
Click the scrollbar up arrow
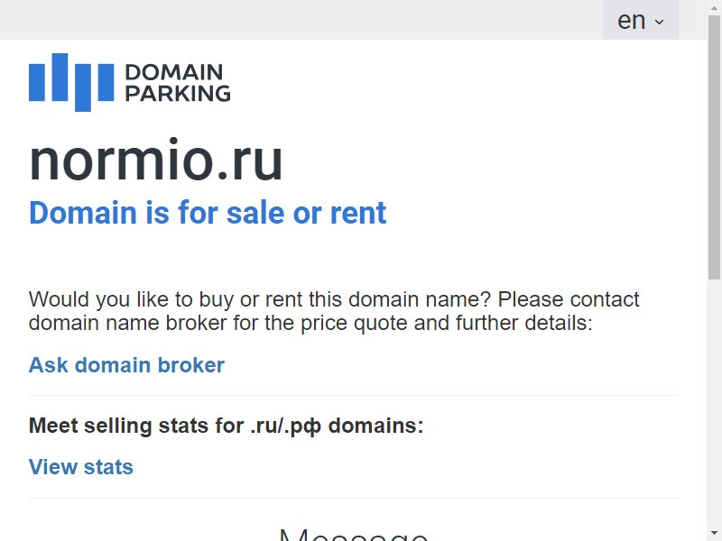[x=714, y=6]
